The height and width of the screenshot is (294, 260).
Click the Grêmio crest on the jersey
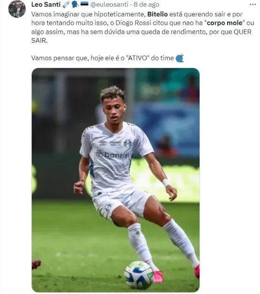click(128, 144)
